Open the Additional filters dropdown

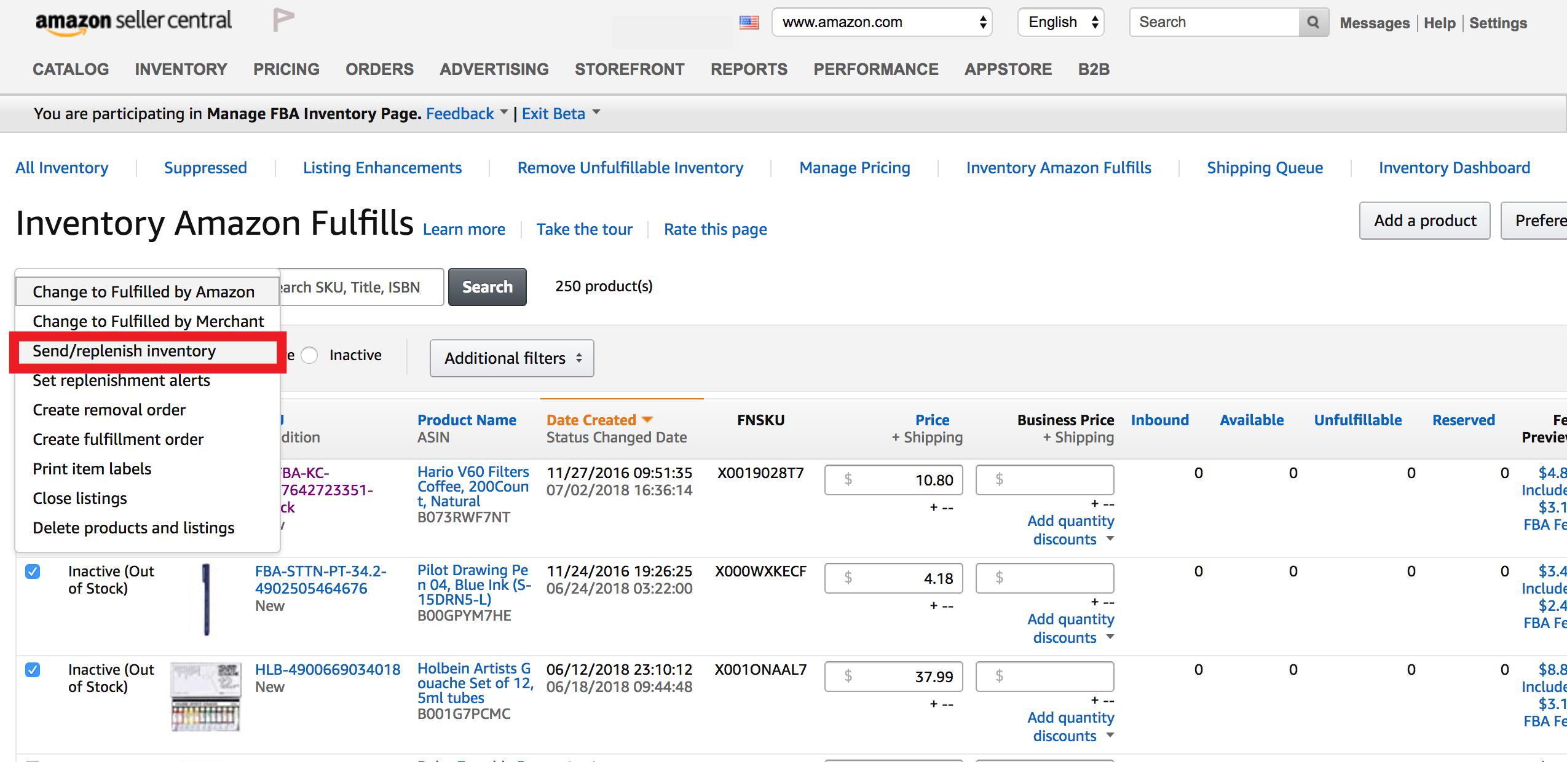pyautogui.click(x=511, y=358)
